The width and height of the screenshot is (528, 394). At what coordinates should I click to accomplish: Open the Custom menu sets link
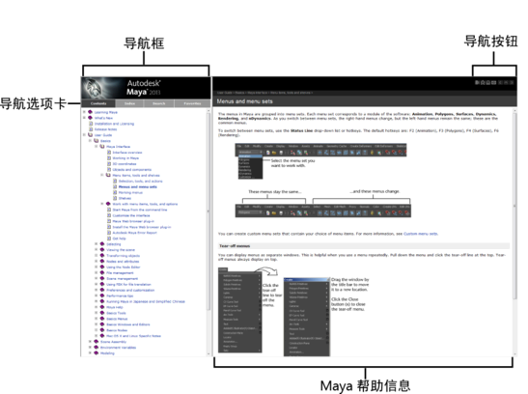pos(421,234)
